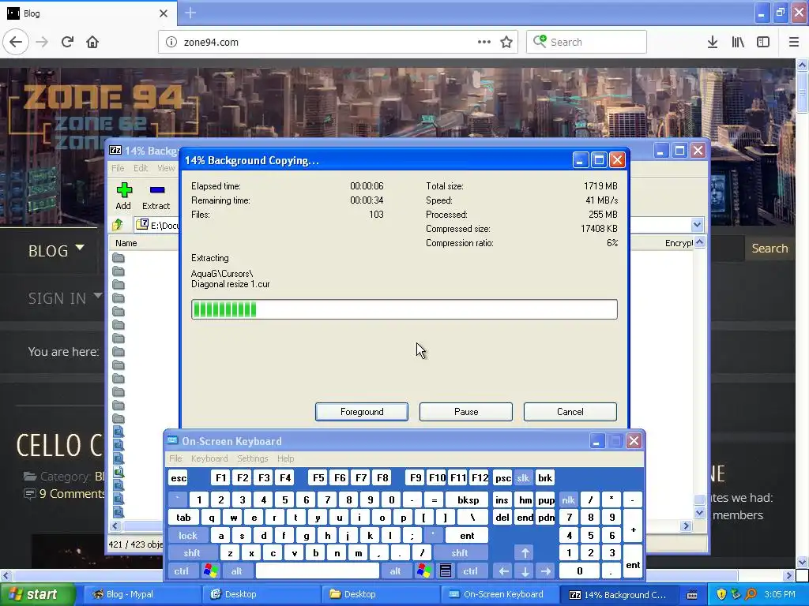Pause the copying operation
This screenshot has width=809, height=606.
coord(466,412)
